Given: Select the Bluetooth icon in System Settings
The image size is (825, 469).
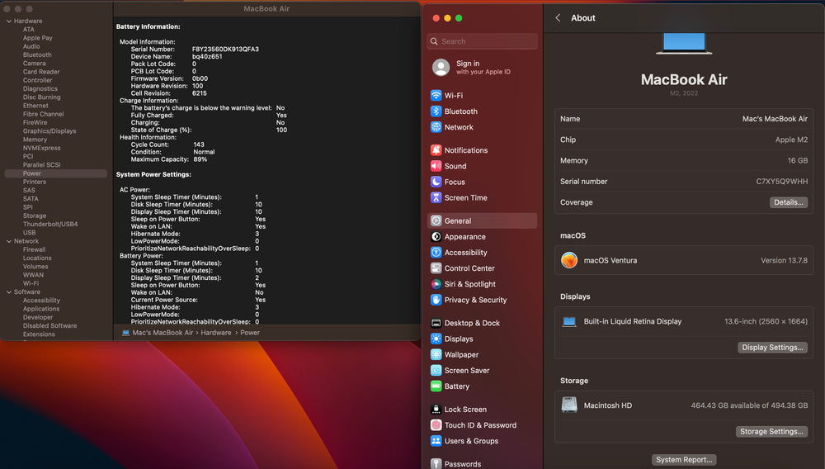Looking at the screenshot, I should (436, 111).
